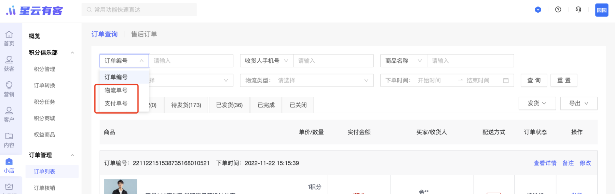
Task: Open 积分商城 in the side menu
Action: tap(44, 118)
